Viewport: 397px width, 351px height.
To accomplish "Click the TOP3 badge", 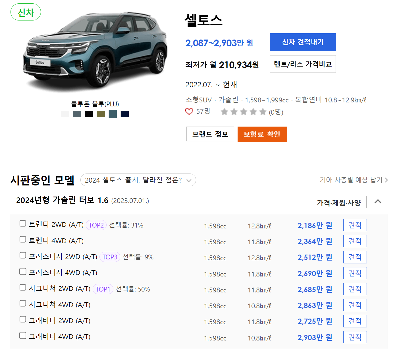I will (110, 257).
